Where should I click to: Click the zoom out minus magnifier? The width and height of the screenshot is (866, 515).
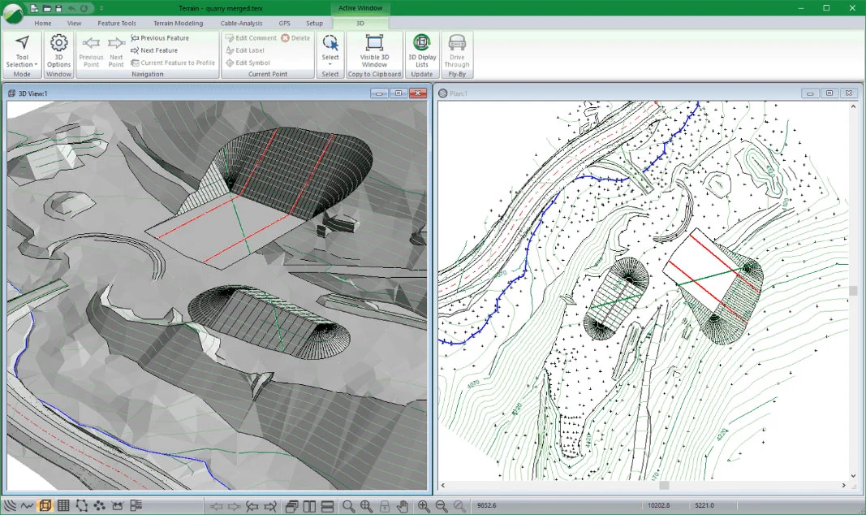click(442, 506)
